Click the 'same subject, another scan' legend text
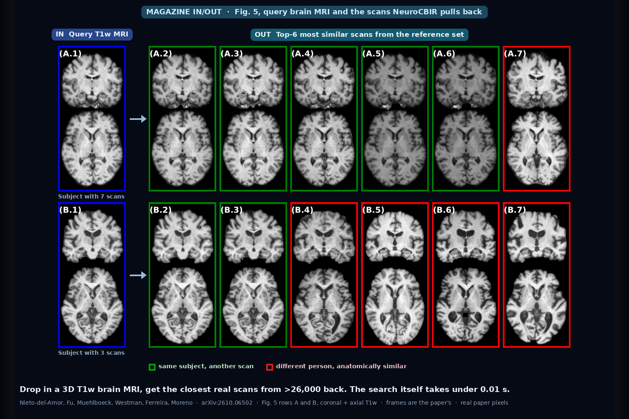The width and height of the screenshot is (629, 419). (206, 366)
